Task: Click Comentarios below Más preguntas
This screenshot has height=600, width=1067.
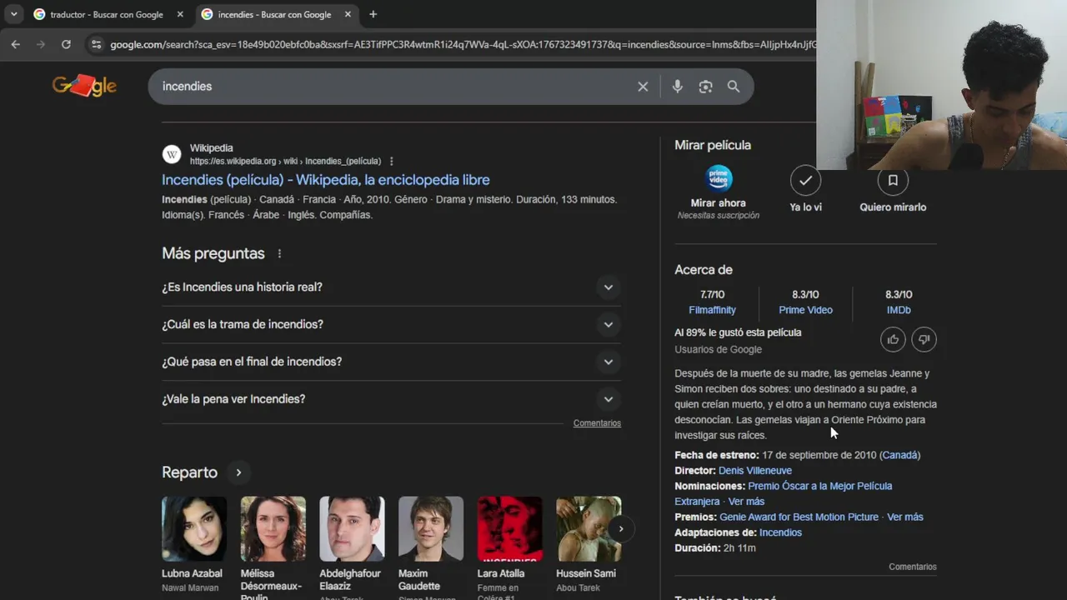Action: pyautogui.click(x=597, y=423)
